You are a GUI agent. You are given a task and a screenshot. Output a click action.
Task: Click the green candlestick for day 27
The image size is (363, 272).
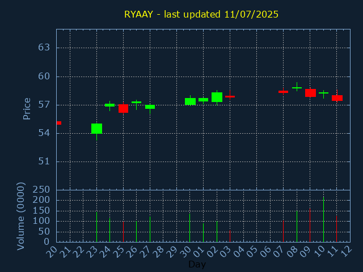[x=150, y=107]
